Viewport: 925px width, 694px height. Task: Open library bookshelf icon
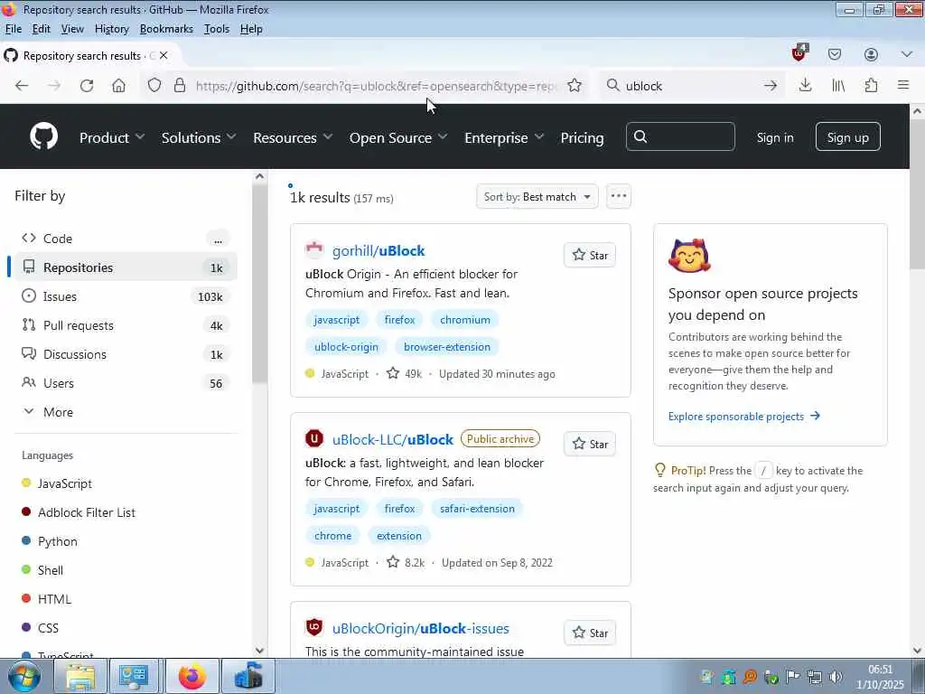point(838,86)
